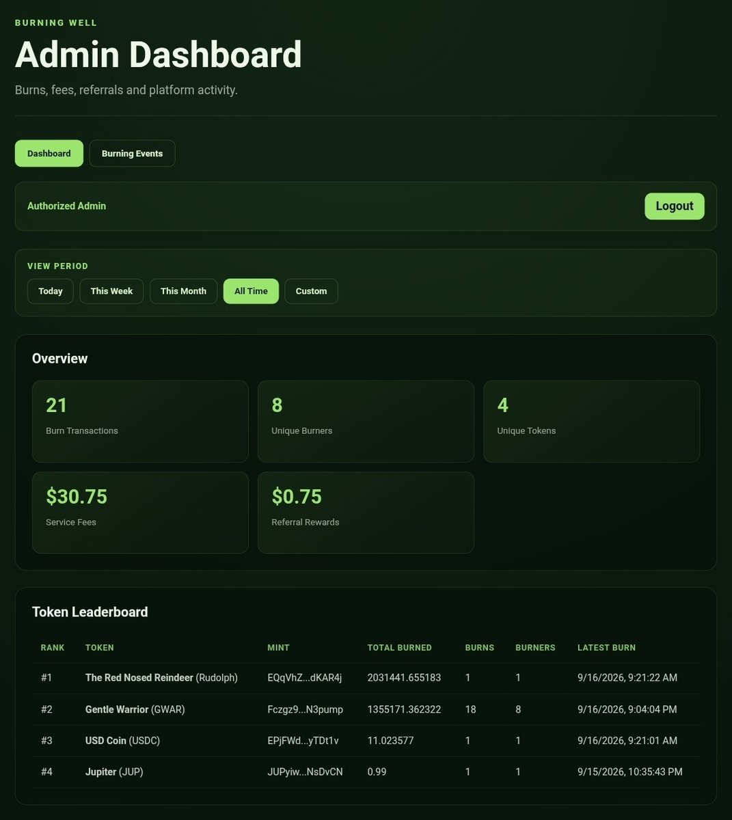Click the RANK column header
This screenshot has height=820, width=732.
pos(53,648)
